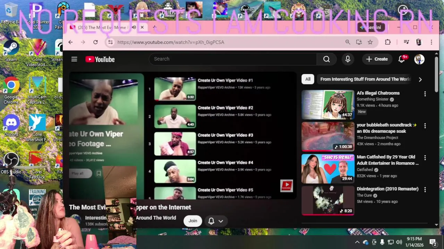Image resolution: width=444 pixels, height=249 pixels.
Task: Open Discord desktop shortcut
Action: pos(11,125)
